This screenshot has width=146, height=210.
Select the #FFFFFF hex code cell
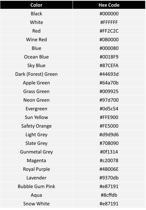pos(109,22)
